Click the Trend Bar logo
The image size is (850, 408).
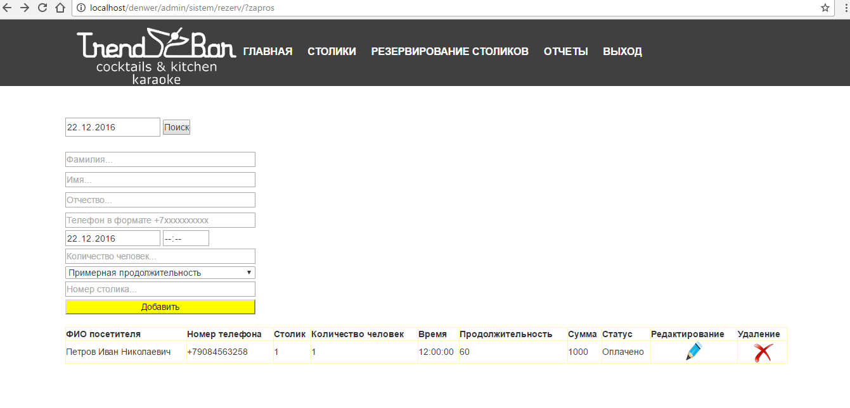156,56
